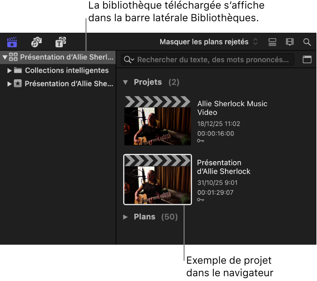Image resolution: width=317 pixels, height=281 pixels.
Task: Click duration 00:01:29:07
Action: pyautogui.click(x=215, y=192)
